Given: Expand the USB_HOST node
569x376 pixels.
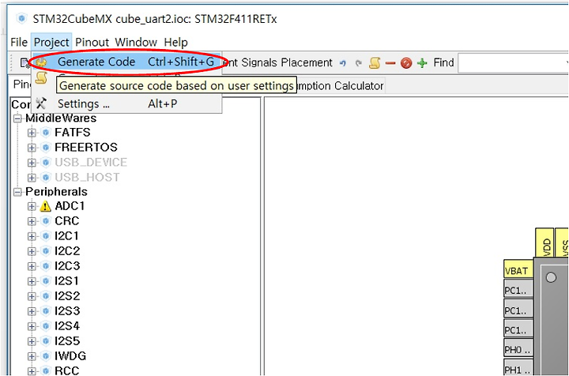Looking at the screenshot, I should tap(32, 177).
